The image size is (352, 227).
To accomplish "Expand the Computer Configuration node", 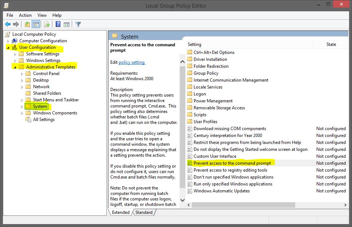I will pos(8,41).
